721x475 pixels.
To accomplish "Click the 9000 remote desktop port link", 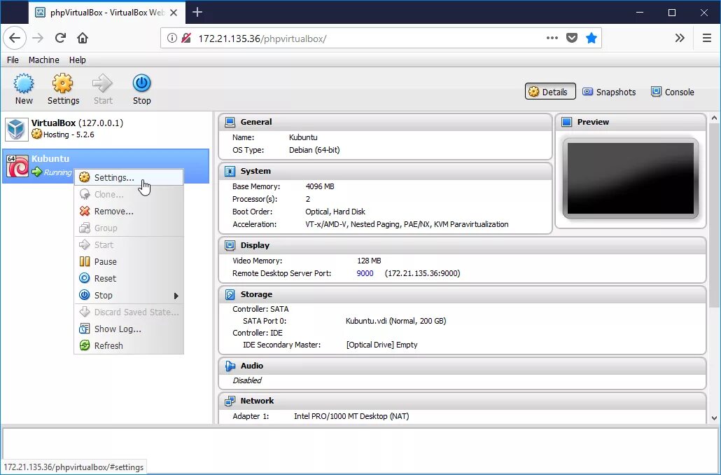I will tap(365, 273).
